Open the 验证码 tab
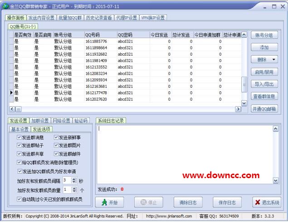This screenshot has width=288, height=222. click(x=81, y=121)
